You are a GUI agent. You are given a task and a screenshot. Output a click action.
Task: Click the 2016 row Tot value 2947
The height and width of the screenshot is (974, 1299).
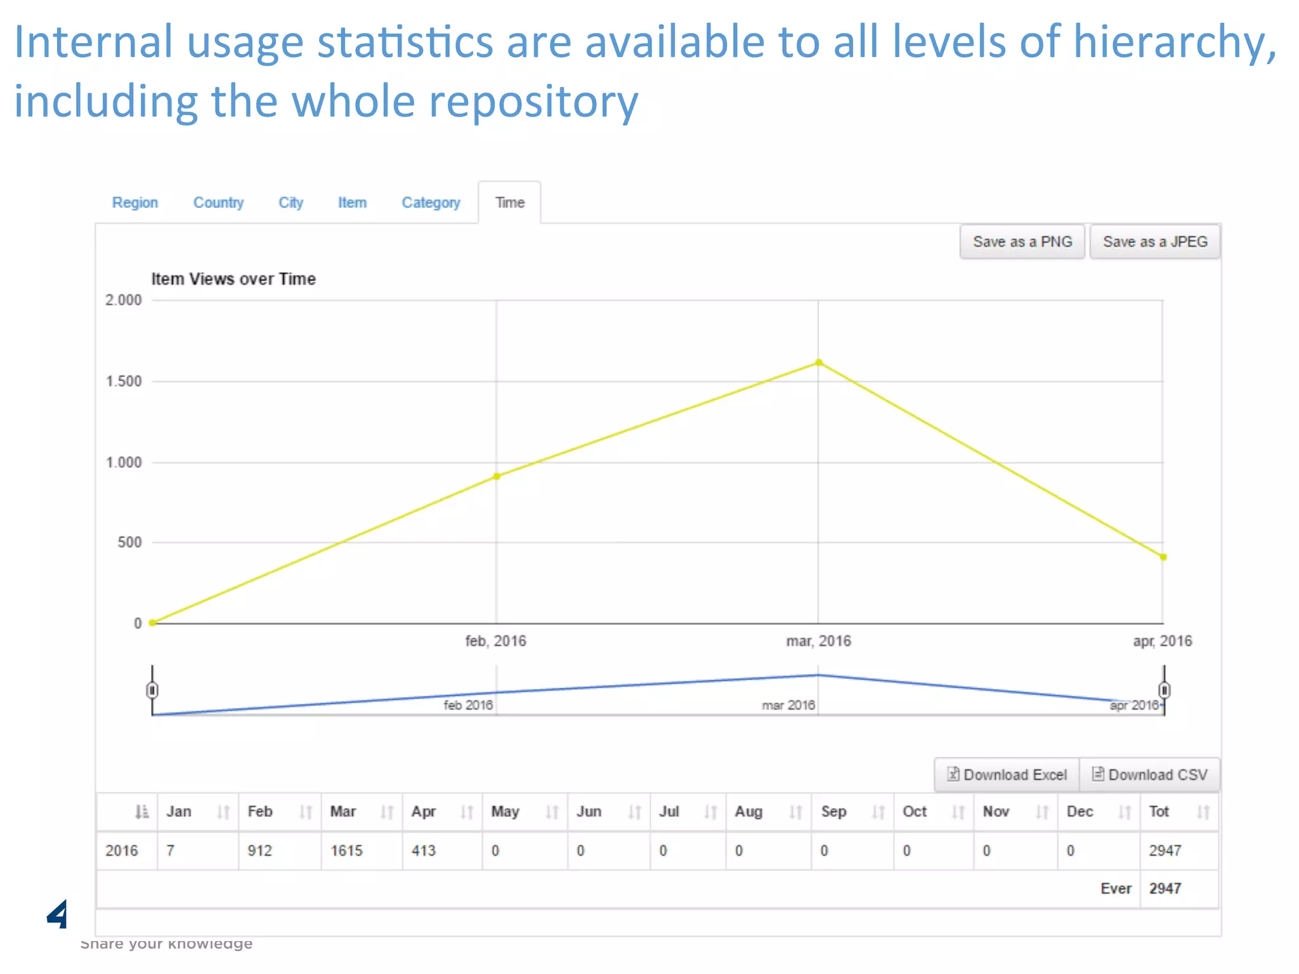1165,851
